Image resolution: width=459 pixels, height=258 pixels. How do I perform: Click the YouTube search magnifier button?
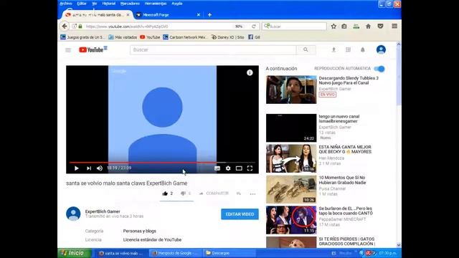(306, 49)
